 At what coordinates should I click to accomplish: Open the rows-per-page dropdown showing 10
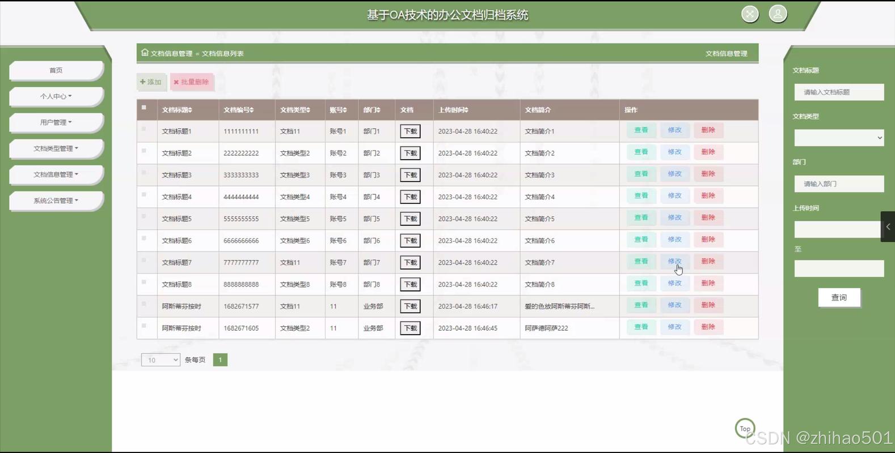pos(161,360)
